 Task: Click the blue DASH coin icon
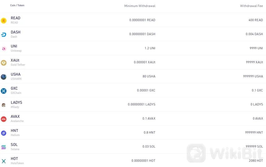point(4,35)
